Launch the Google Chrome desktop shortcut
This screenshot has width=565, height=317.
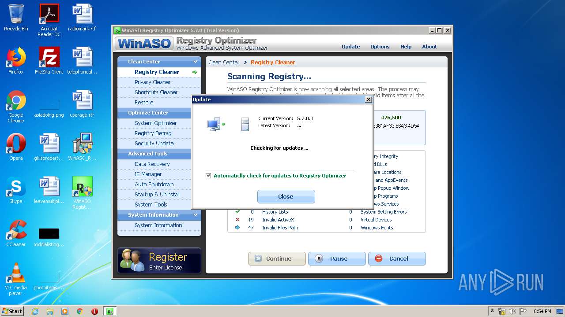(16, 107)
